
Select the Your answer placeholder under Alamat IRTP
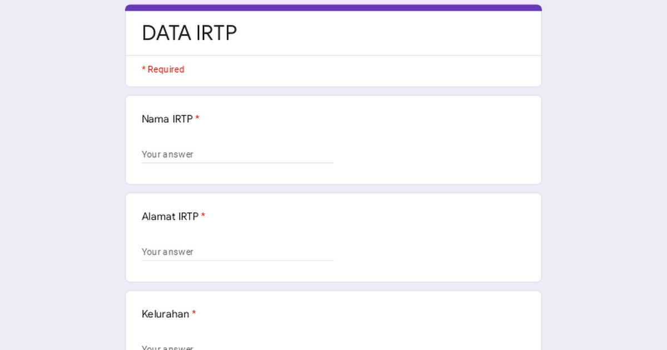(168, 252)
